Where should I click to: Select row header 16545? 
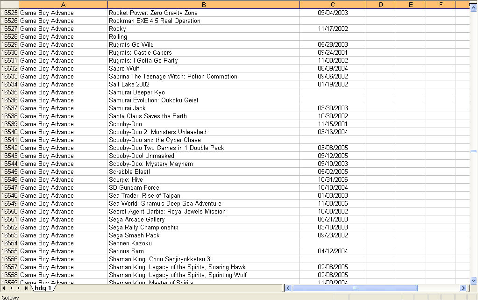[x=9, y=171]
